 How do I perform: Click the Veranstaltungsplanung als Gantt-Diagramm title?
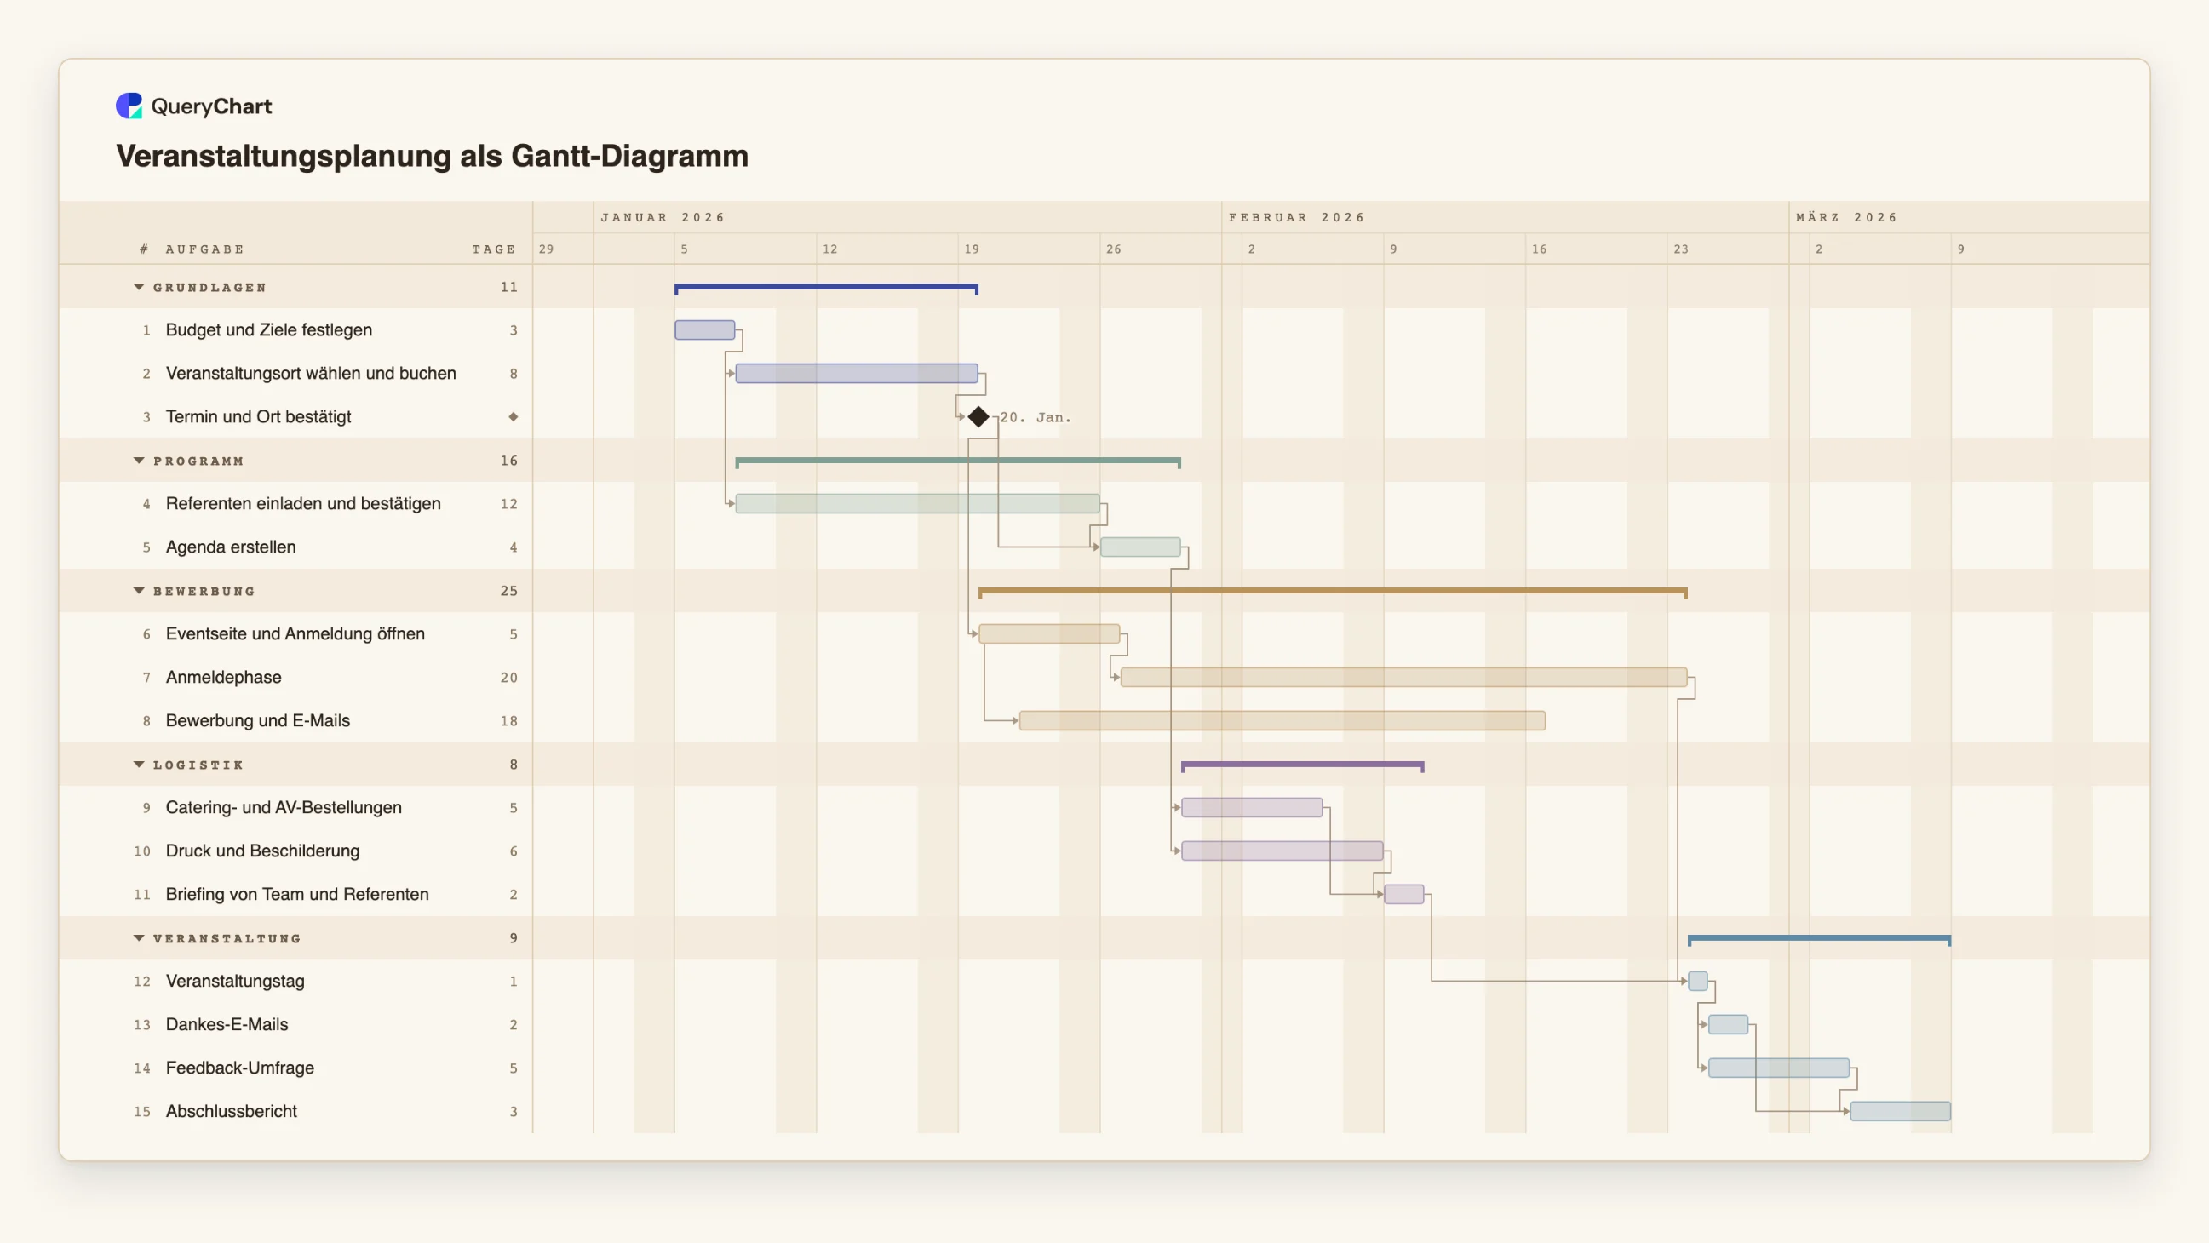coord(433,156)
